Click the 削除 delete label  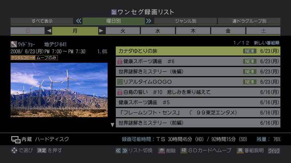(171, 151)
